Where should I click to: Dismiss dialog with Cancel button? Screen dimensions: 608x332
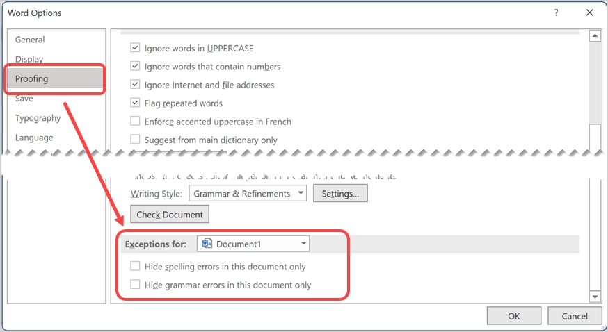[575, 316]
